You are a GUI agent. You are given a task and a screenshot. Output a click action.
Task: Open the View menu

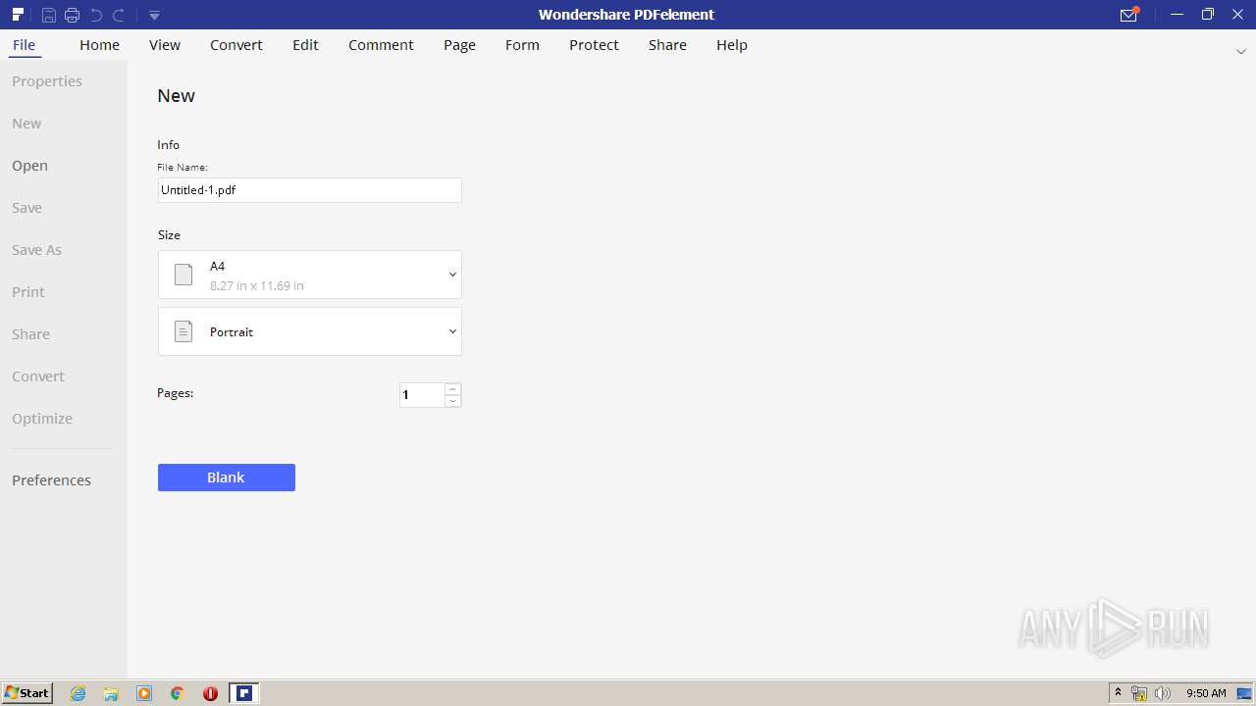coord(165,45)
